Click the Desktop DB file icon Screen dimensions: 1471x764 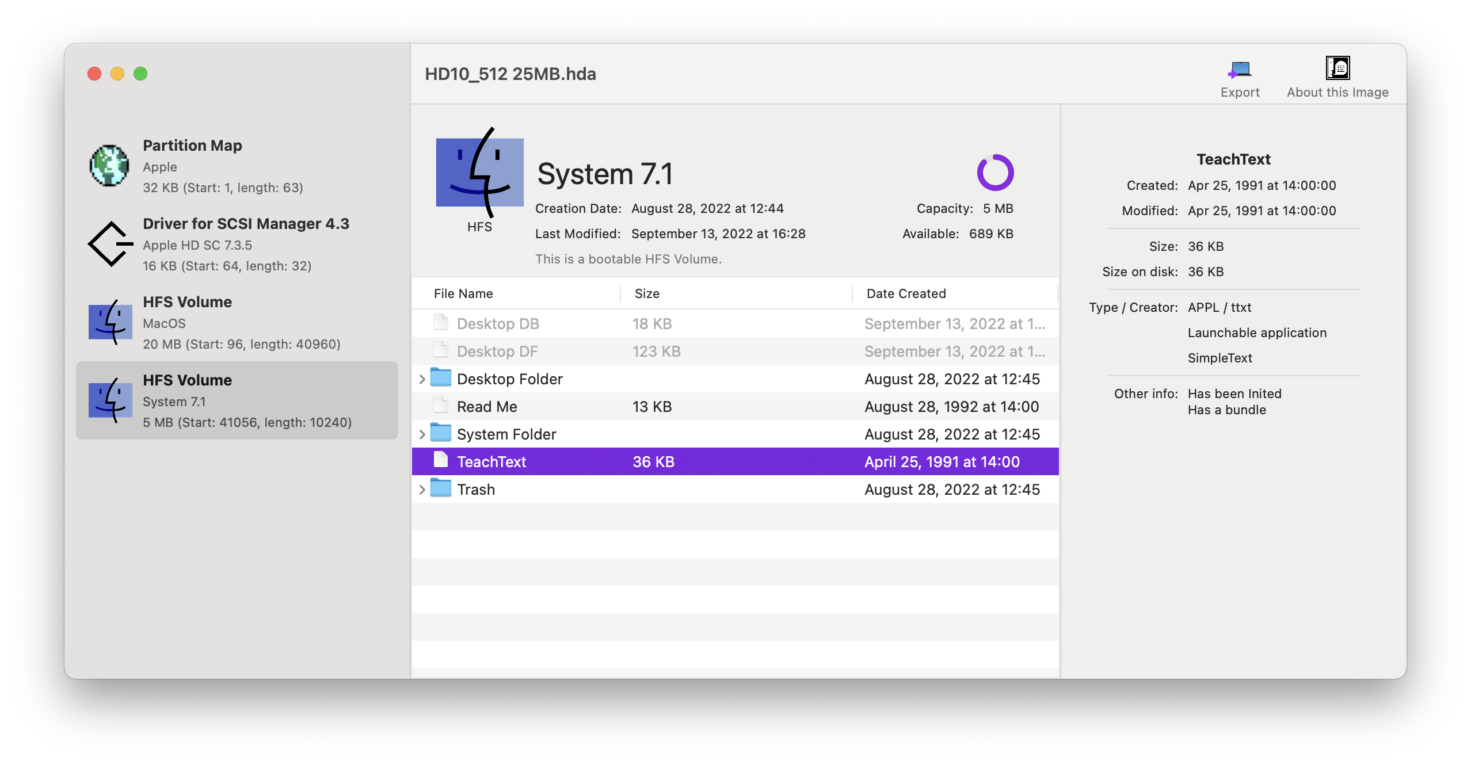tap(441, 322)
